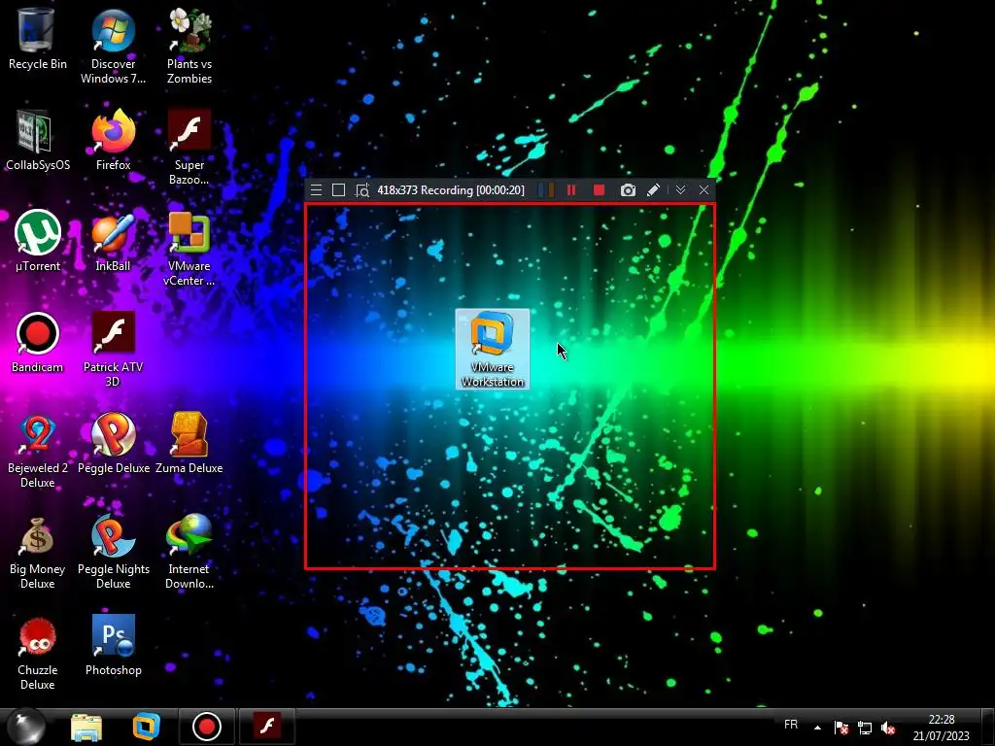Stop the recording with red square
Viewport: 995px width, 746px height.
(x=599, y=190)
